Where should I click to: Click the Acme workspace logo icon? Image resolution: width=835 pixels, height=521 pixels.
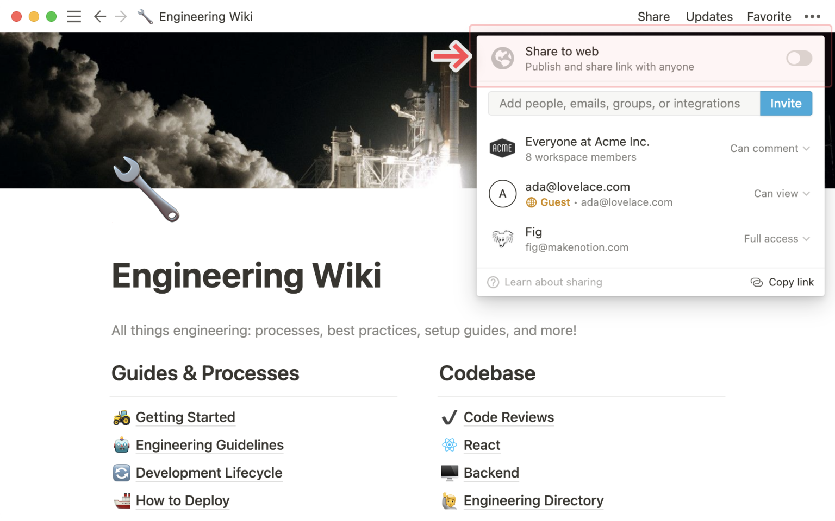502,149
